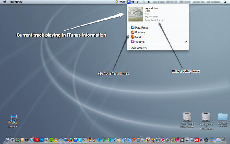Open the Trash in the dock
230x144 pixels.
pos(223,140)
